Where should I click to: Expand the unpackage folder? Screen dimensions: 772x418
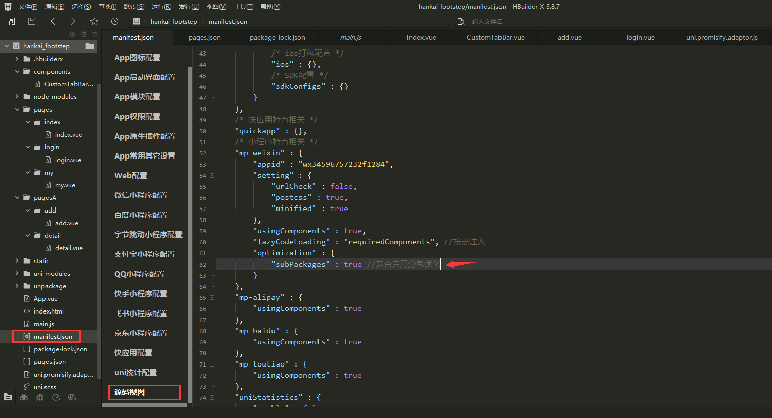coord(17,286)
